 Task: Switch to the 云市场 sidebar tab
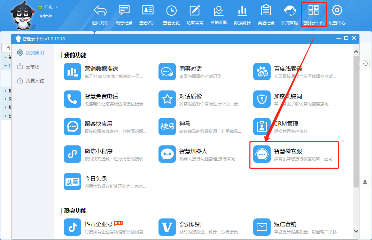pos(32,67)
